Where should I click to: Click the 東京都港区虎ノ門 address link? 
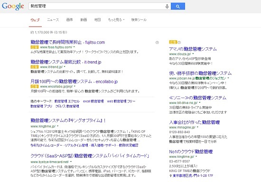pyautogui.click(x=193, y=176)
